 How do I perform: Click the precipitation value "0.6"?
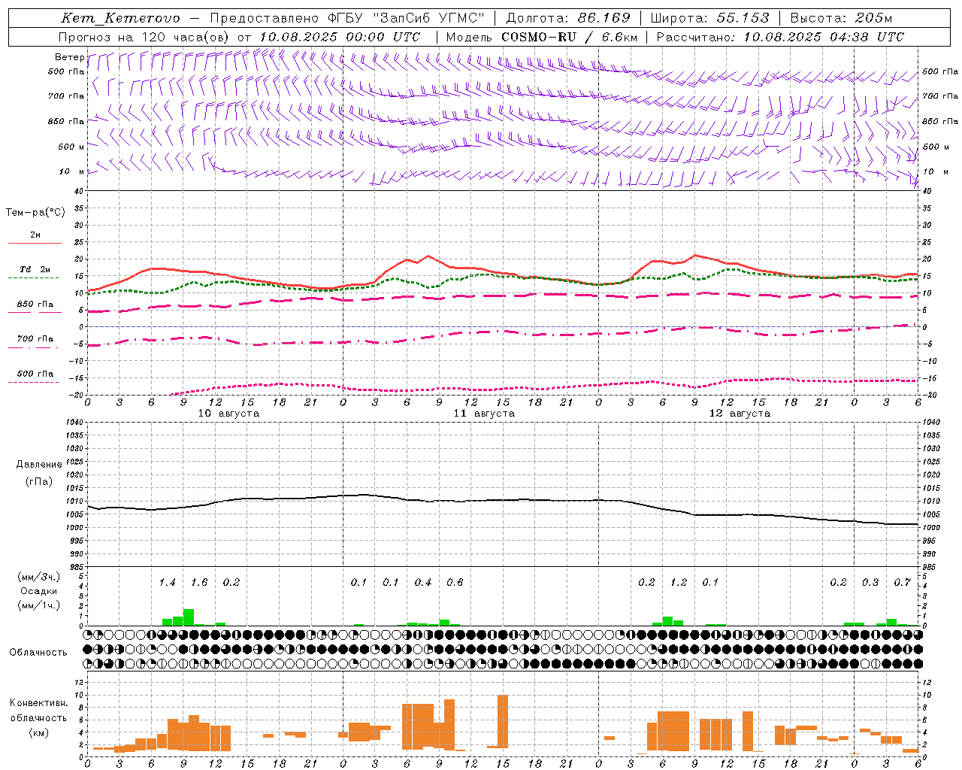coord(455,582)
